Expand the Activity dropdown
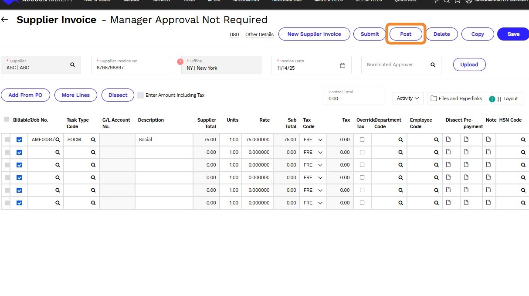 pos(408,99)
